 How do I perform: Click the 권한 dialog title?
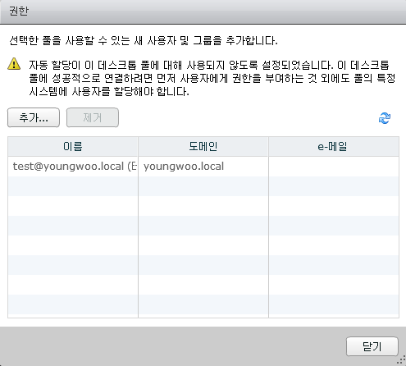[19, 11]
